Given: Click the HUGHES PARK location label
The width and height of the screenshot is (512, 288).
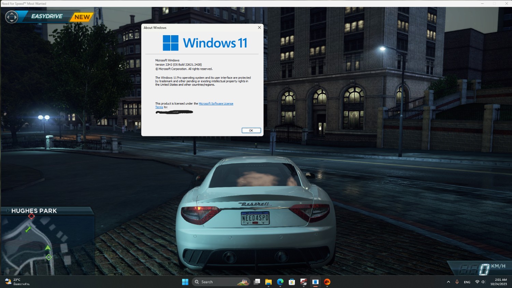Looking at the screenshot, I should [x=34, y=211].
